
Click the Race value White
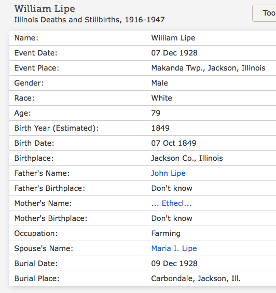[x=161, y=98]
